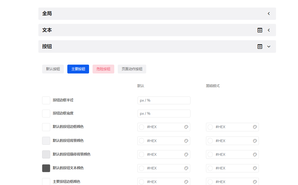
Task: Select the 页面动作按钮 button type
Action: pyautogui.click(x=132, y=69)
